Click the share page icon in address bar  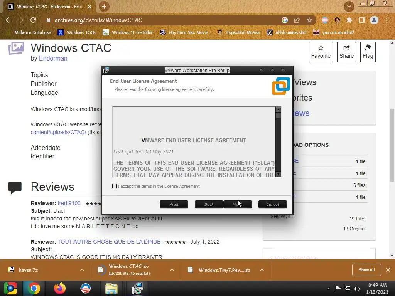(x=297, y=20)
